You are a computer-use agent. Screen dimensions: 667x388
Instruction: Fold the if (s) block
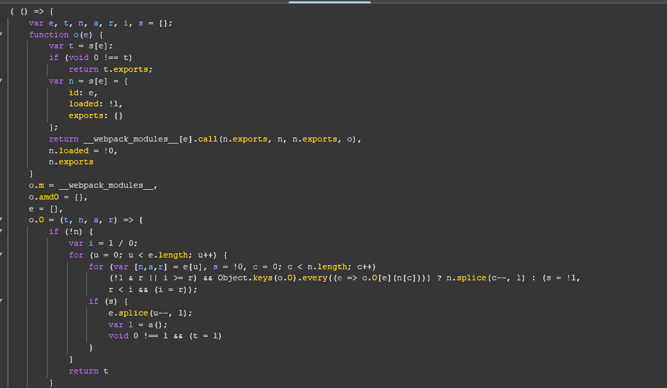click(2, 301)
